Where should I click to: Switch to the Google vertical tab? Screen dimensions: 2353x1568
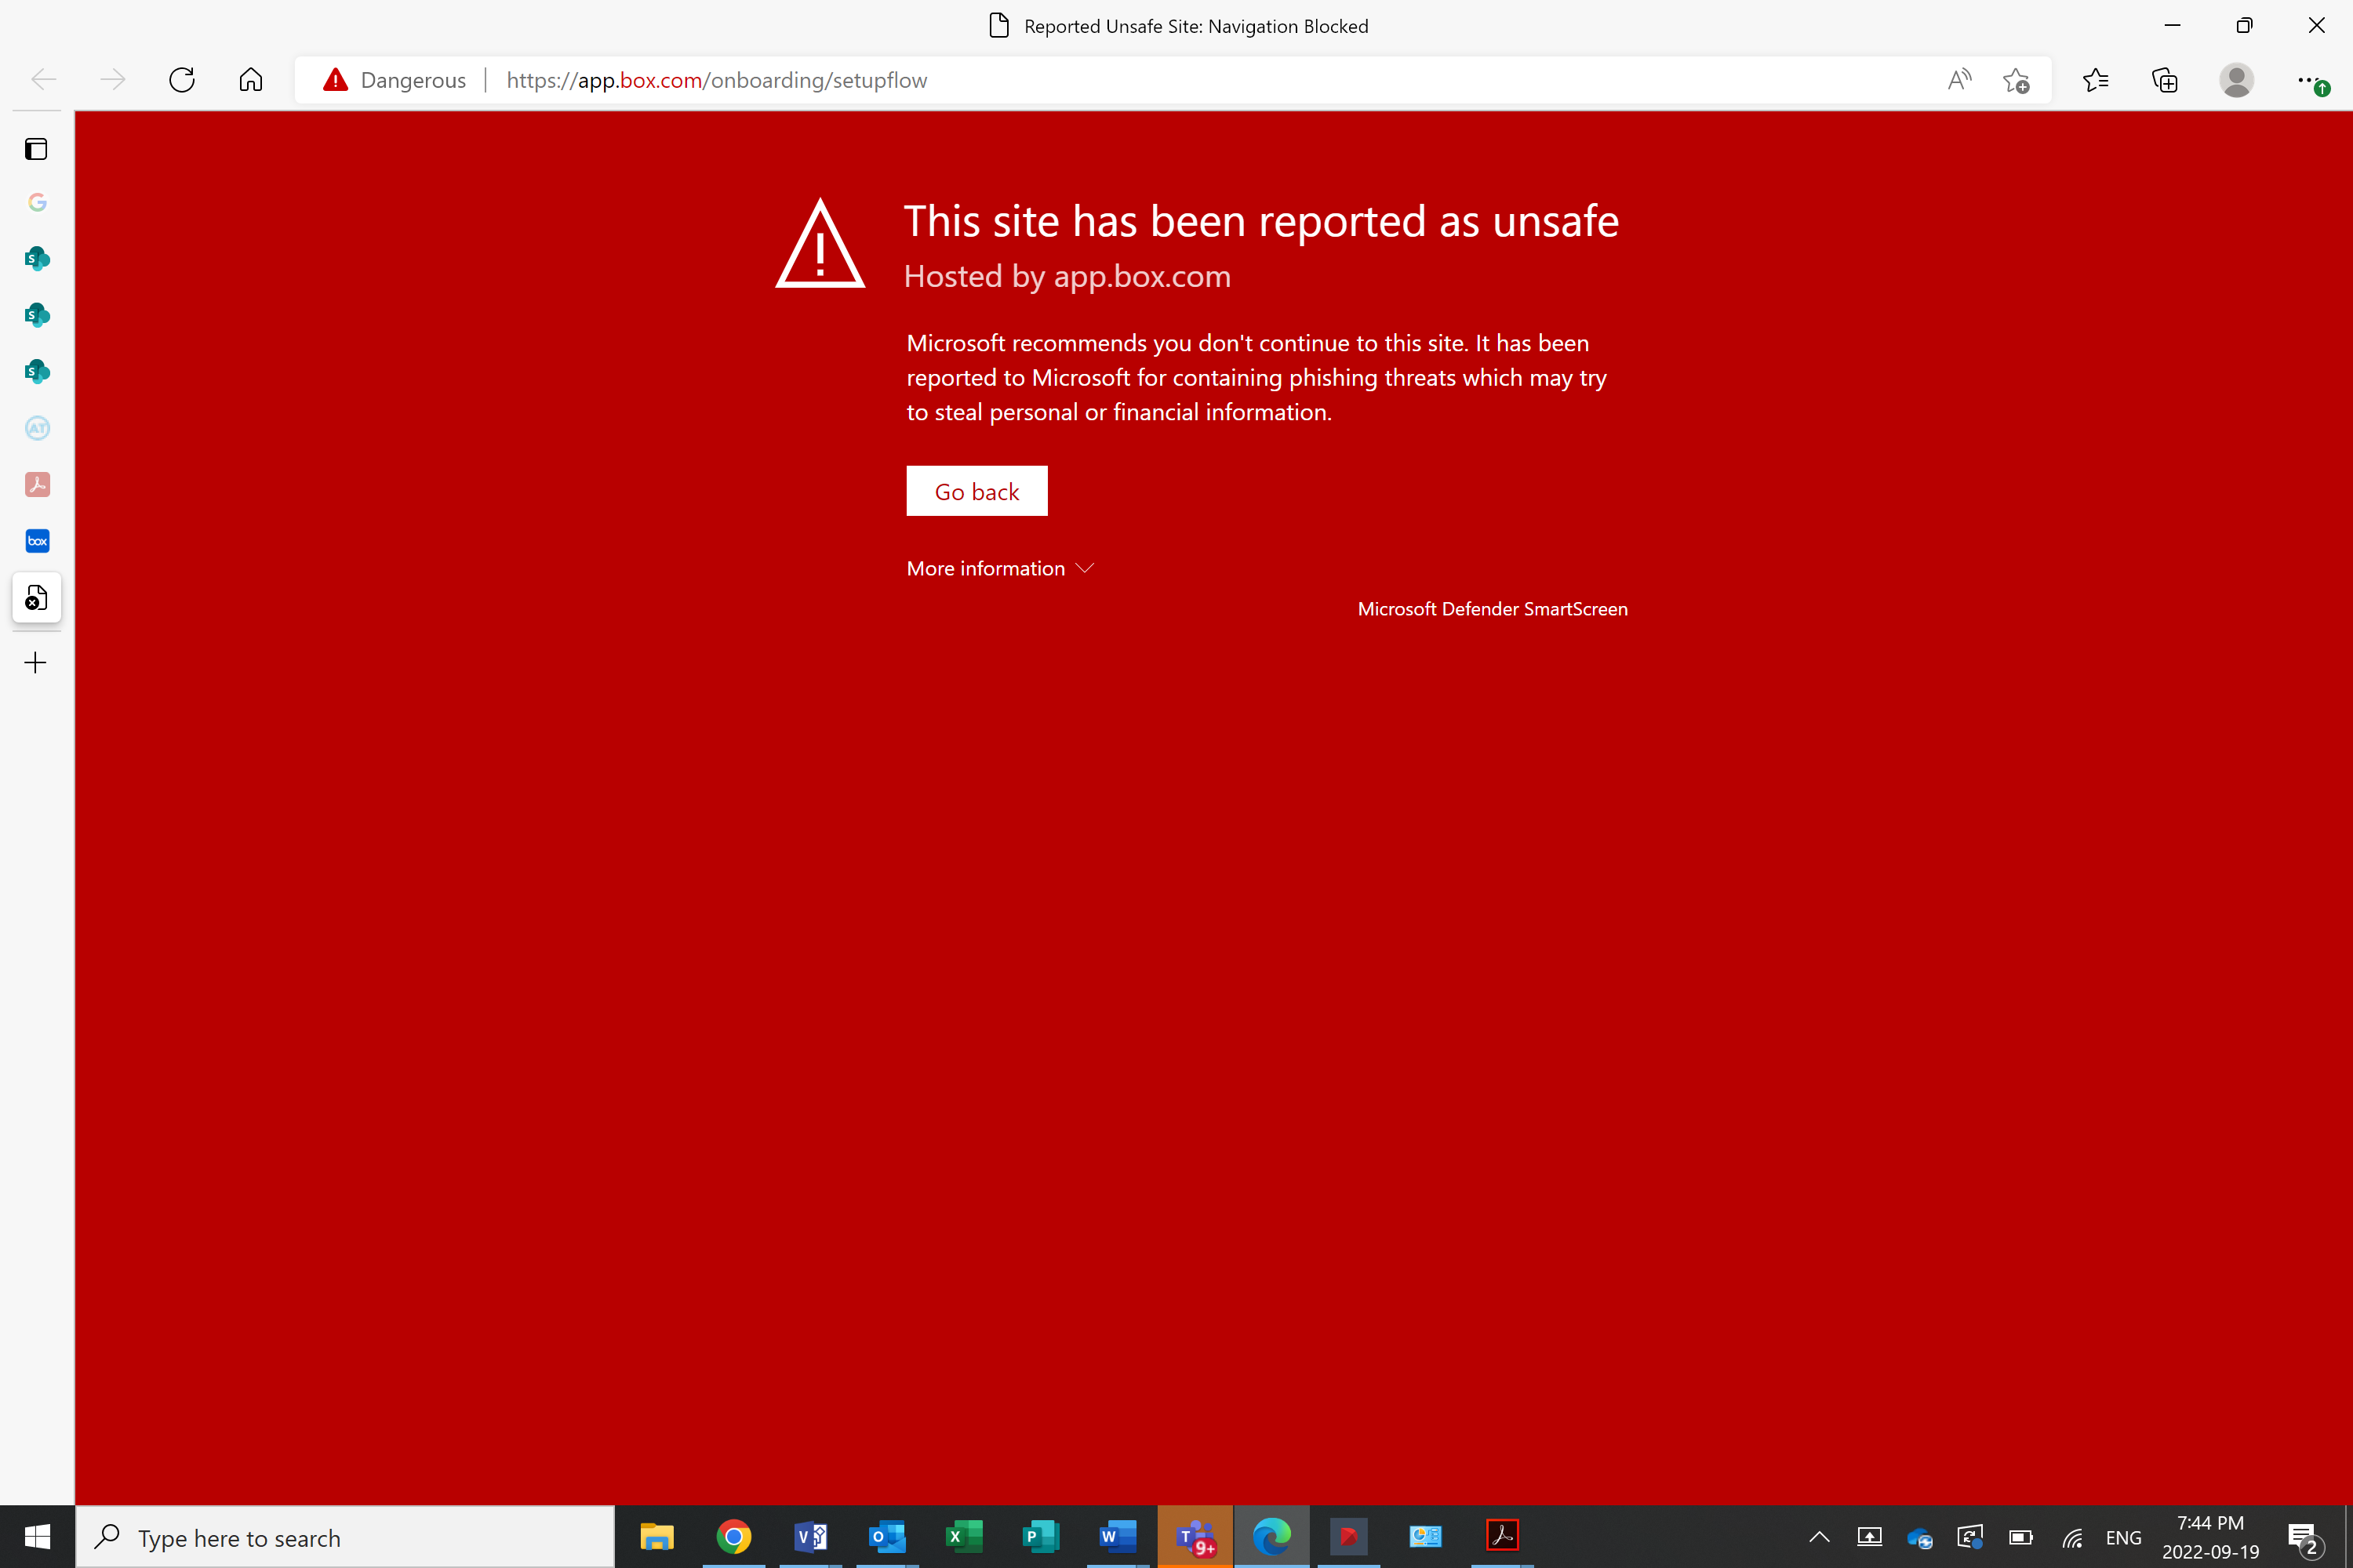(x=37, y=203)
